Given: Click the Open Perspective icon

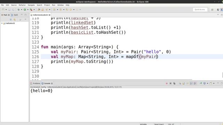Looking at the screenshot, I should (x=212, y=10).
